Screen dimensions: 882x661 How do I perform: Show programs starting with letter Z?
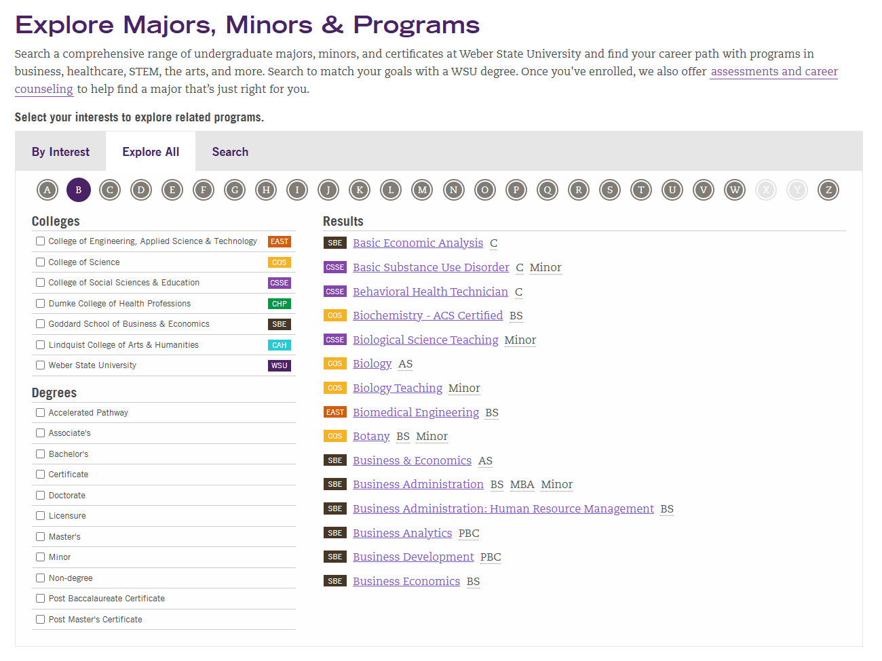coord(828,190)
